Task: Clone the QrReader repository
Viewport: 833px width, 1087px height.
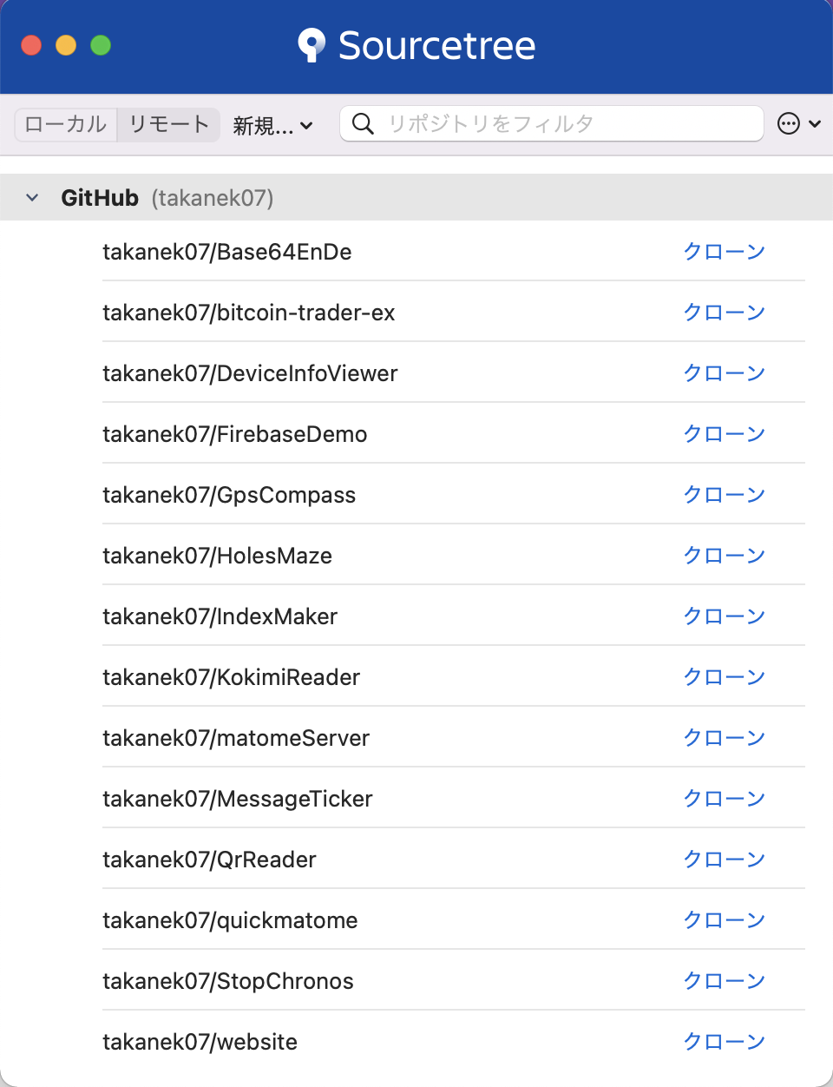Action: pos(724,860)
